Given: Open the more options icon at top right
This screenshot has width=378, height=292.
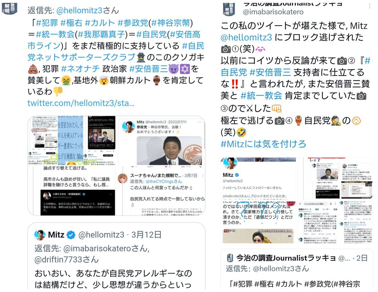Looking at the screenshot, I should point(369,6).
